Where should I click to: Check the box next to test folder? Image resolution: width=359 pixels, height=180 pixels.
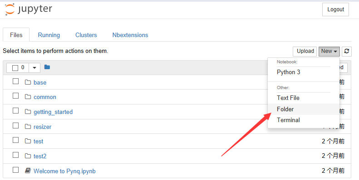(15, 140)
